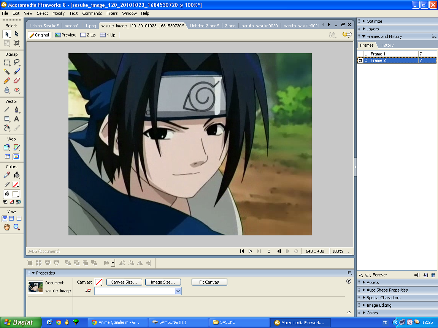Viewport: 438px width, 328px height.
Task: Open the Canvas color swatch
Action: [98, 282]
